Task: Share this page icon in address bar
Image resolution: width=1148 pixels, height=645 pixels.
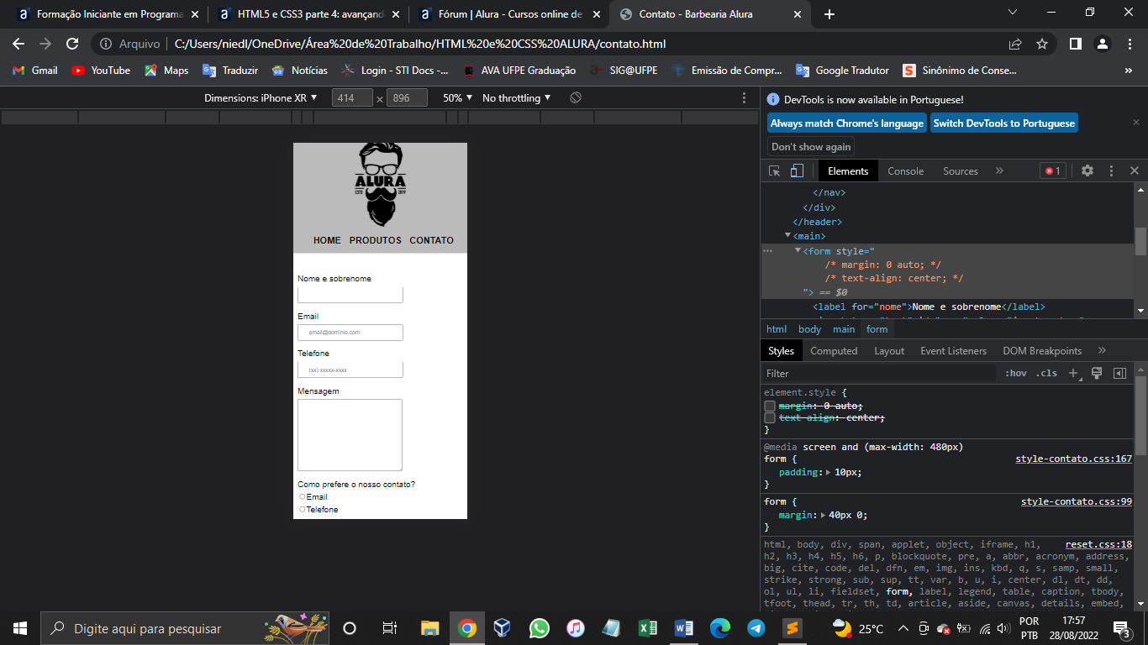Action: pos(1015,44)
